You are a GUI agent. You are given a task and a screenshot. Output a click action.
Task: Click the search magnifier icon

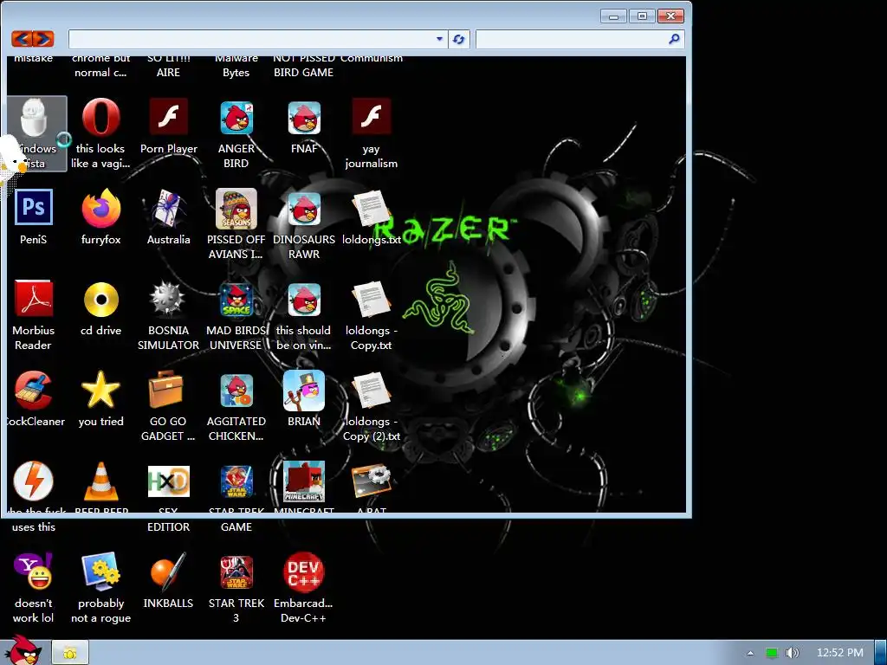tap(674, 39)
